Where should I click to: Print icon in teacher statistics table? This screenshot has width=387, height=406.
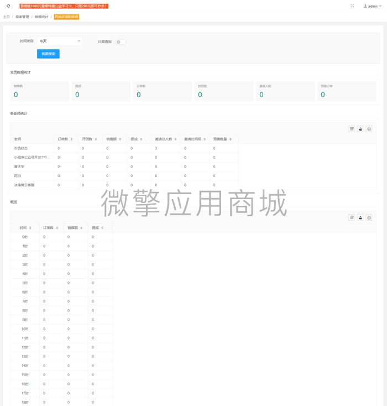click(369, 129)
